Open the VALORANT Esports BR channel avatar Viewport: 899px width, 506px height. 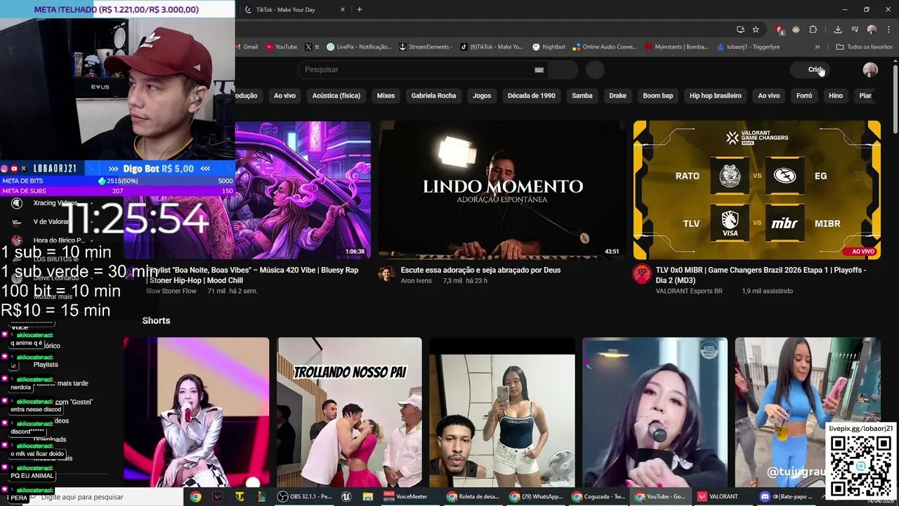pos(642,274)
